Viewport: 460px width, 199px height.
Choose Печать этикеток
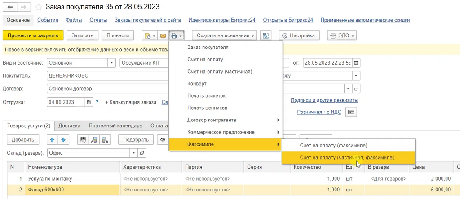tap(226, 96)
